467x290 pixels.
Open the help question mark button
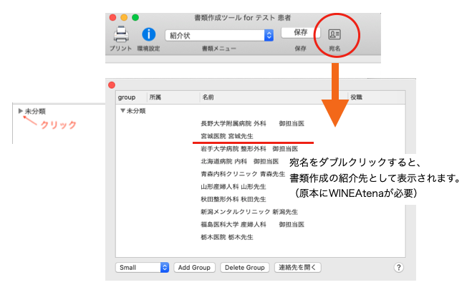(399, 267)
